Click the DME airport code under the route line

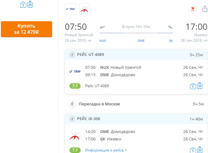tap(141, 41)
